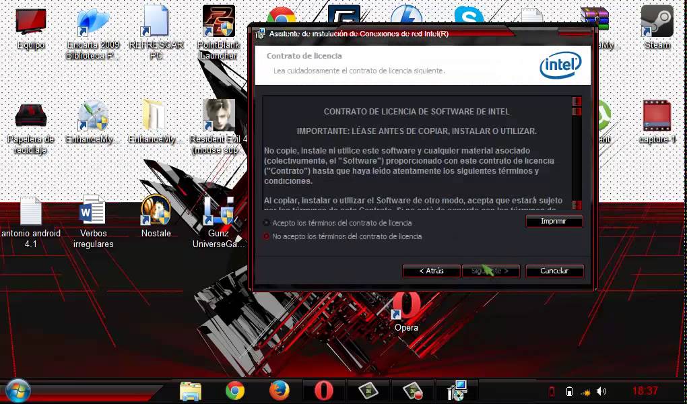Click the license agreement text area
This screenshot has height=404, width=687.
[x=417, y=154]
